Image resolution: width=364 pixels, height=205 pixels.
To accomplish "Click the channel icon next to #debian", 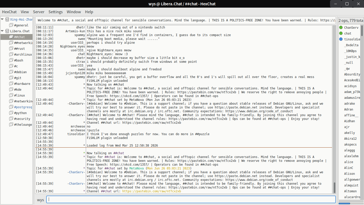I will [x=11, y=72].
